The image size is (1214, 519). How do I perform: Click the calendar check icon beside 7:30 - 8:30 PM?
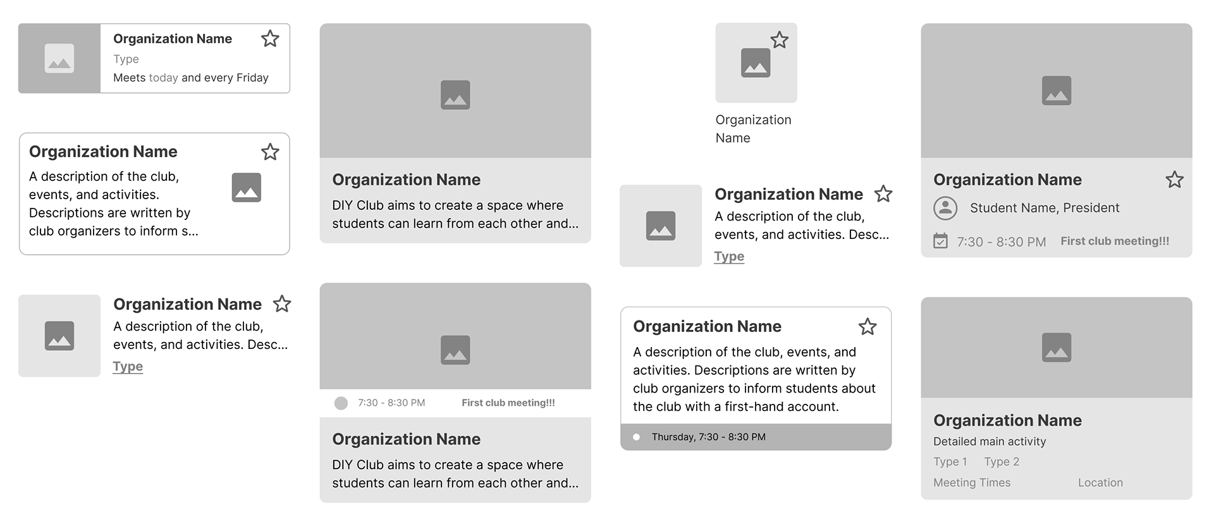coord(941,241)
